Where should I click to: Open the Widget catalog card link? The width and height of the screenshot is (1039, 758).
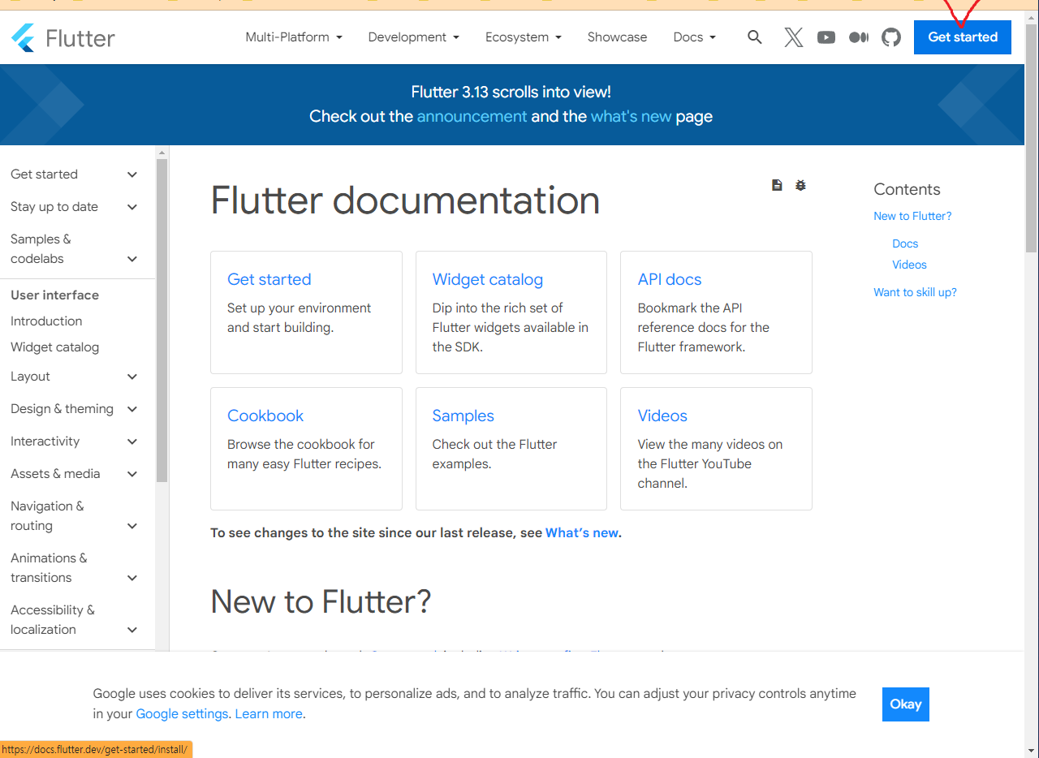point(487,279)
